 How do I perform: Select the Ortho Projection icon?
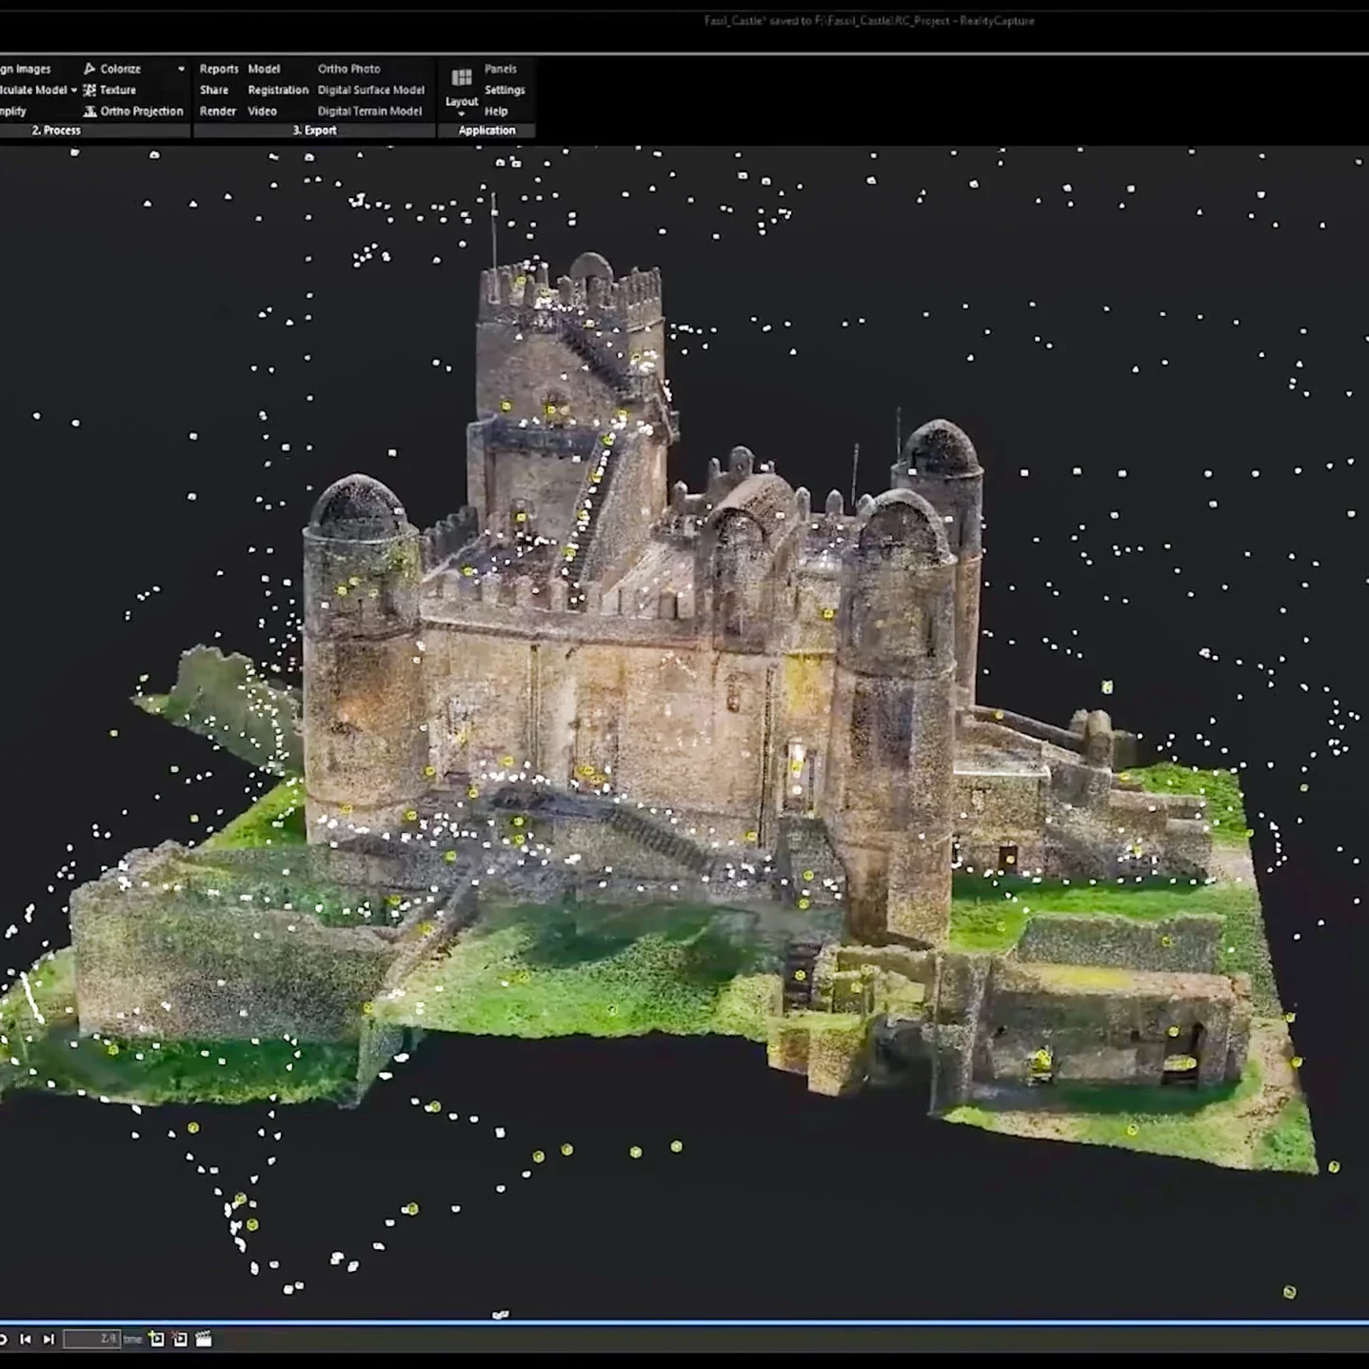coord(89,111)
